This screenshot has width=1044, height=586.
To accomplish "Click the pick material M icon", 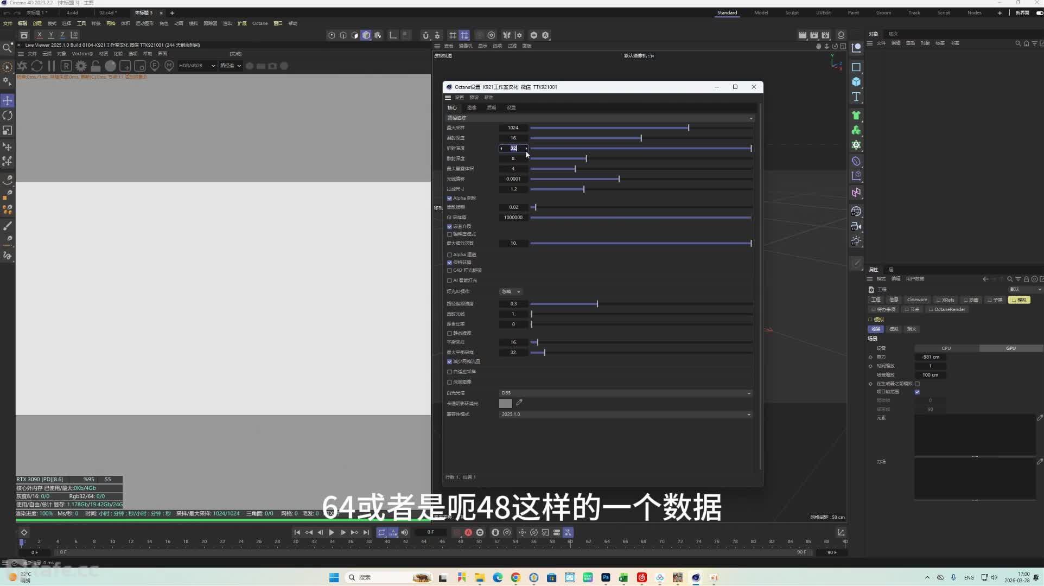I will [169, 66].
